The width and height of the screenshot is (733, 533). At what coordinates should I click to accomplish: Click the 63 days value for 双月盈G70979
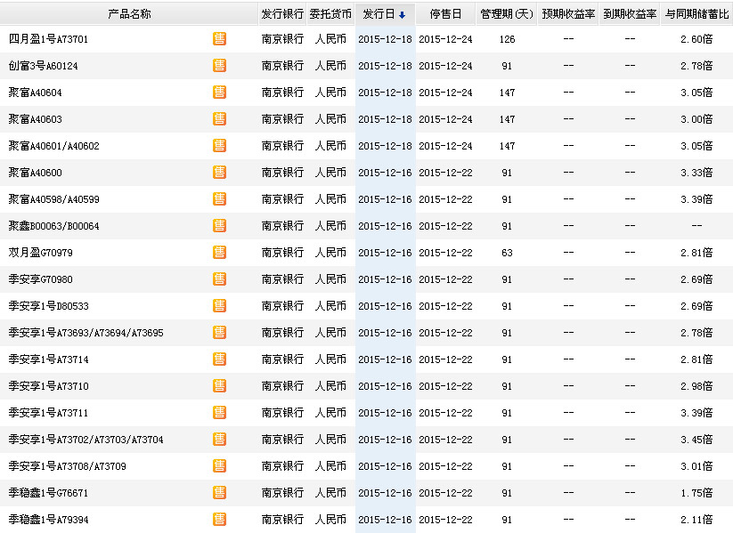tap(507, 253)
